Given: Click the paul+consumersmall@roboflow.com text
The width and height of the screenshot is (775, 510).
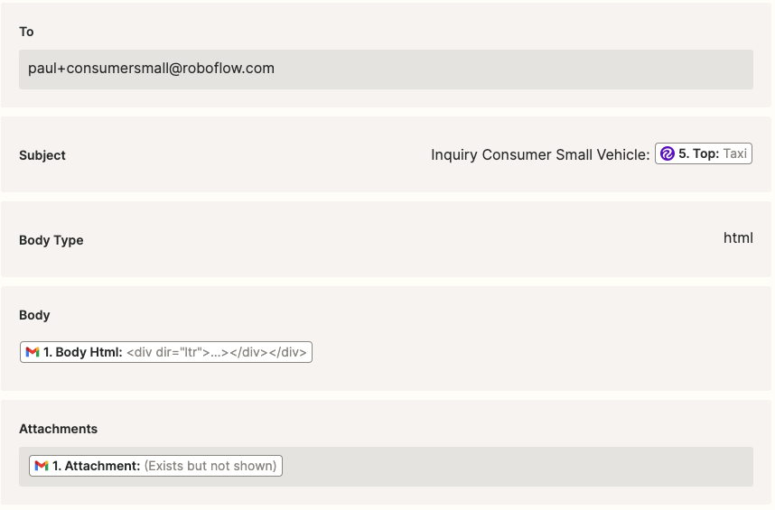Looking at the screenshot, I should 151,68.
